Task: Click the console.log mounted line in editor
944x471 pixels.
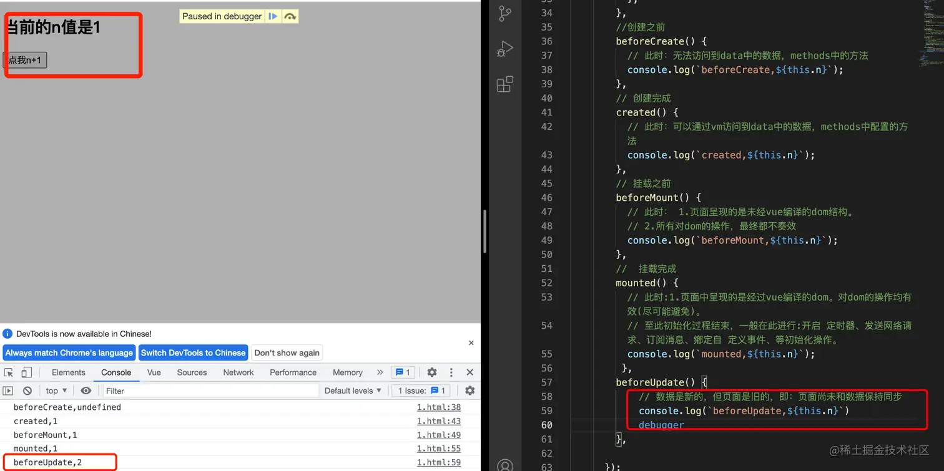Action: 721,354
